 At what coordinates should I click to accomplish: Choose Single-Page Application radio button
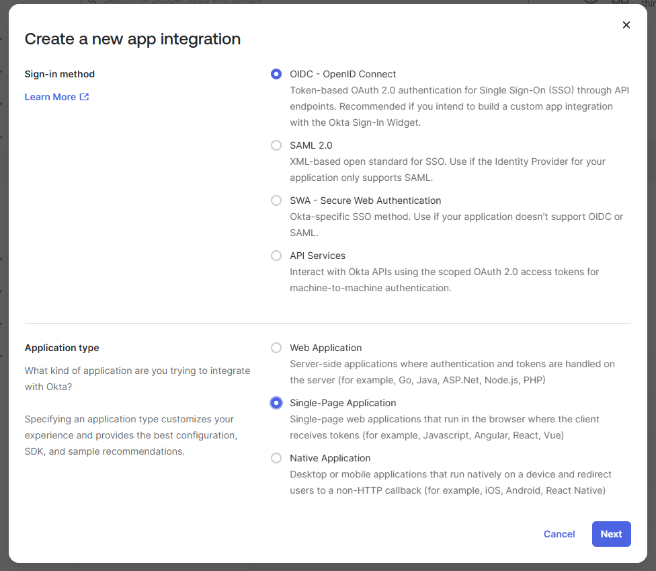point(276,403)
